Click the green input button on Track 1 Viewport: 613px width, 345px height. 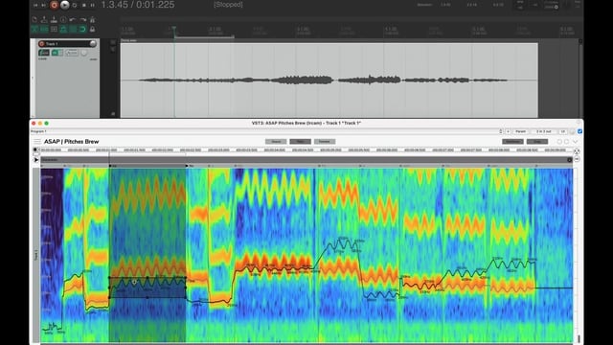pyautogui.click(x=57, y=53)
